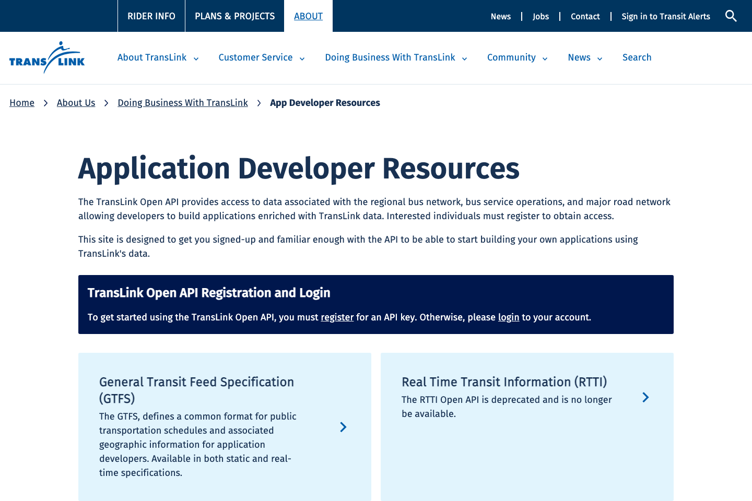Image resolution: width=752 pixels, height=501 pixels.
Task: Switch to the Rider Info tab
Action: click(x=151, y=16)
